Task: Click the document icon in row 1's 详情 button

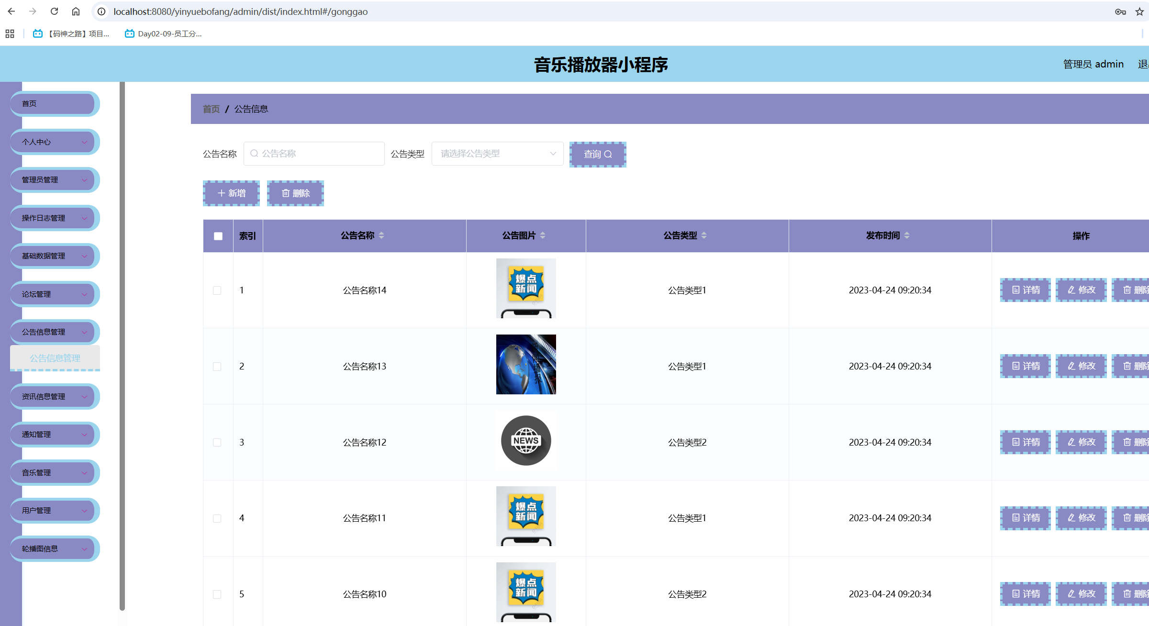Action: pos(1015,290)
